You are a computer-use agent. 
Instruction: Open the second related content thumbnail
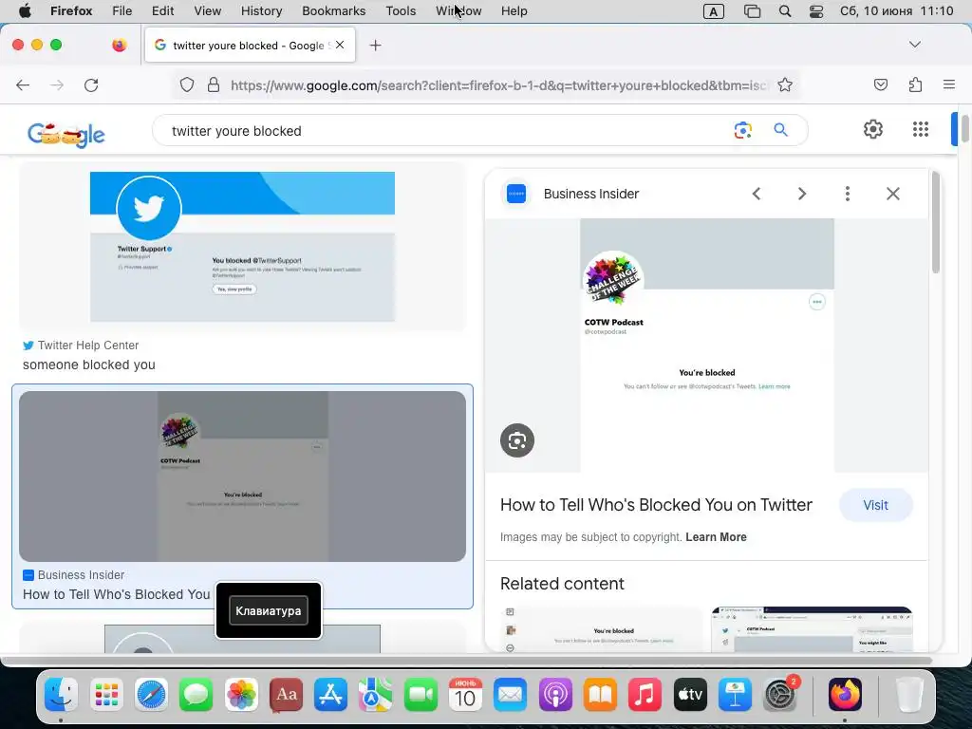(812, 629)
